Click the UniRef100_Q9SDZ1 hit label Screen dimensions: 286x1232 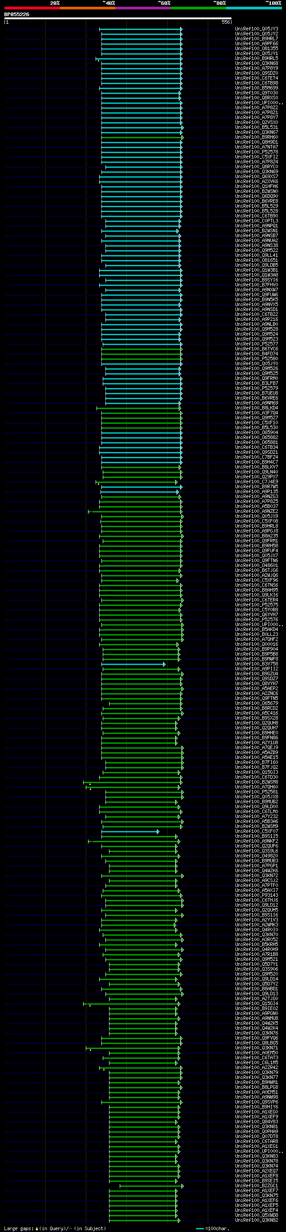tap(257, 452)
